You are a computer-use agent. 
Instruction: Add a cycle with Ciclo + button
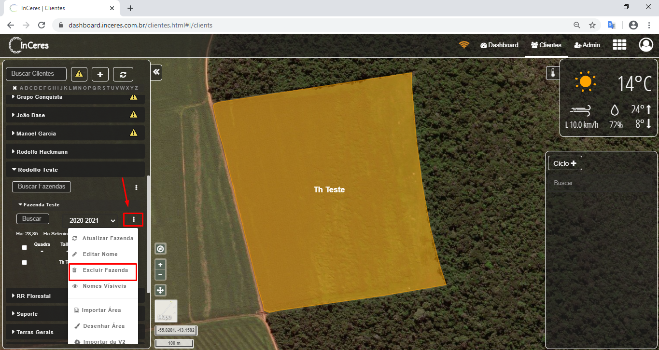(x=565, y=163)
